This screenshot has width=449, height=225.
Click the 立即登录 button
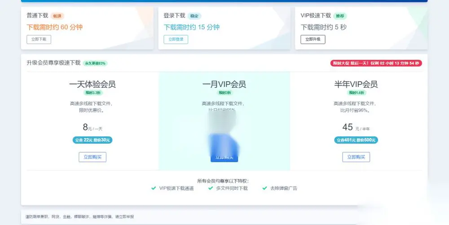coord(176,39)
